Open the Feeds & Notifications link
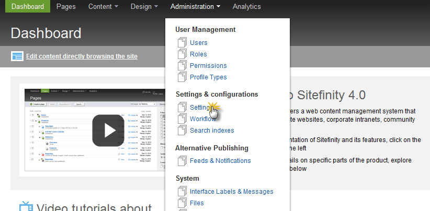 [x=220, y=161]
